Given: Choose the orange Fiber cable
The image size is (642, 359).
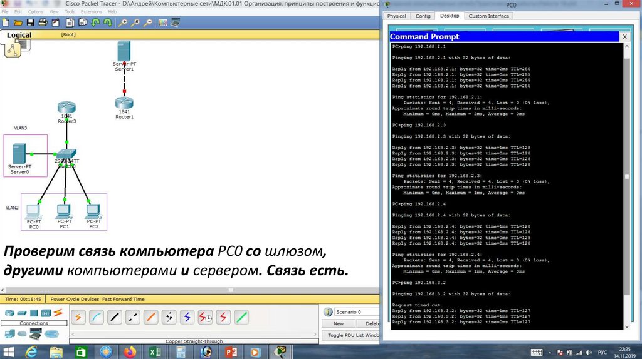Looking at the screenshot, I should point(150,317).
